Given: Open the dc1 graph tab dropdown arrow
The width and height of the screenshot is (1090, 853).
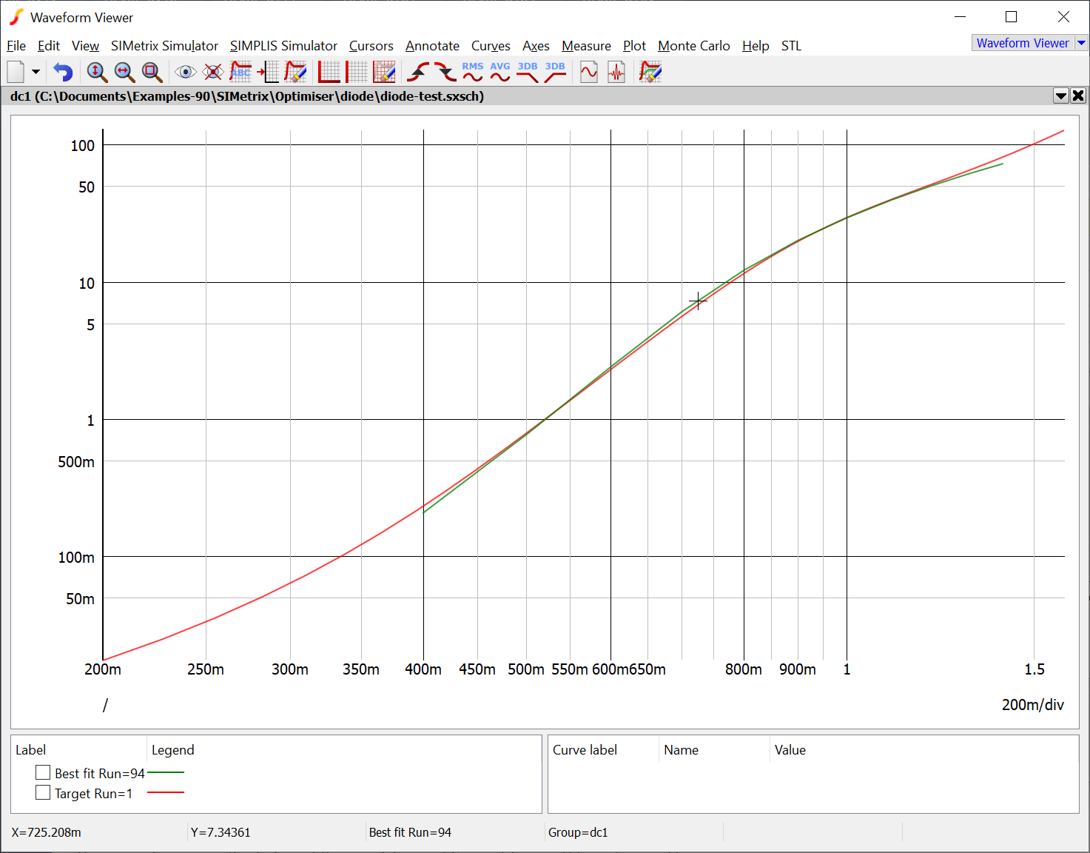Looking at the screenshot, I should (x=1060, y=96).
